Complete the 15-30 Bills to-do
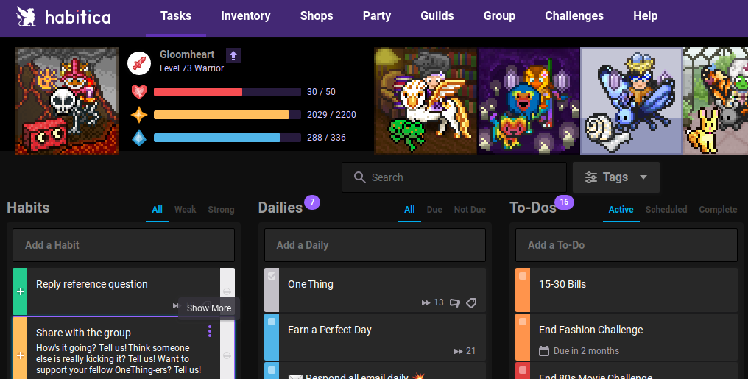This screenshot has width=748, height=379. (x=523, y=276)
